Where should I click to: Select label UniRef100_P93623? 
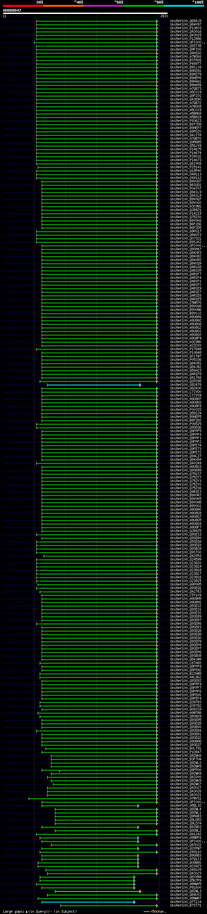pyautogui.click(x=186, y=121)
